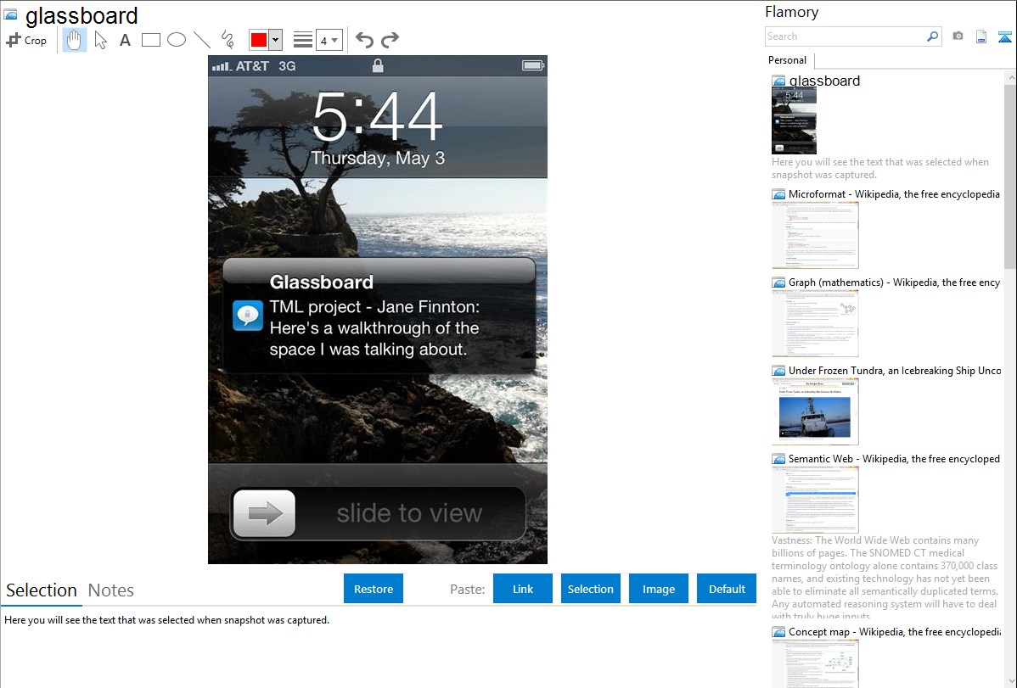Redo the last annotation
Screen dimensions: 1017x688
390,40
